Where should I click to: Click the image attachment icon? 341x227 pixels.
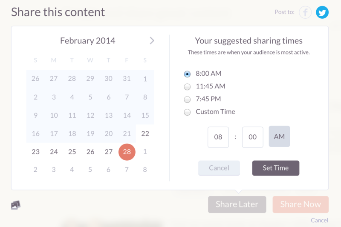pos(16,205)
